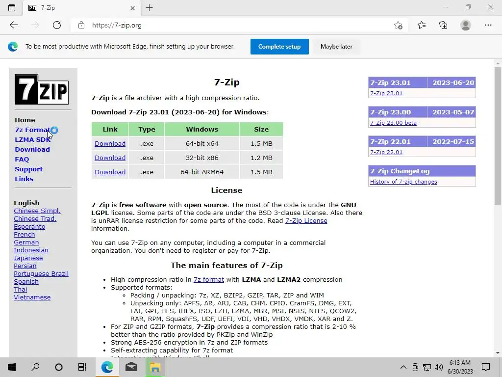Open Task View on taskbar
502x377 pixels.
[x=82, y=367]
